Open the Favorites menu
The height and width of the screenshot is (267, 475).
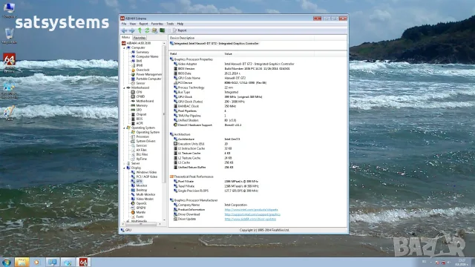157,24
